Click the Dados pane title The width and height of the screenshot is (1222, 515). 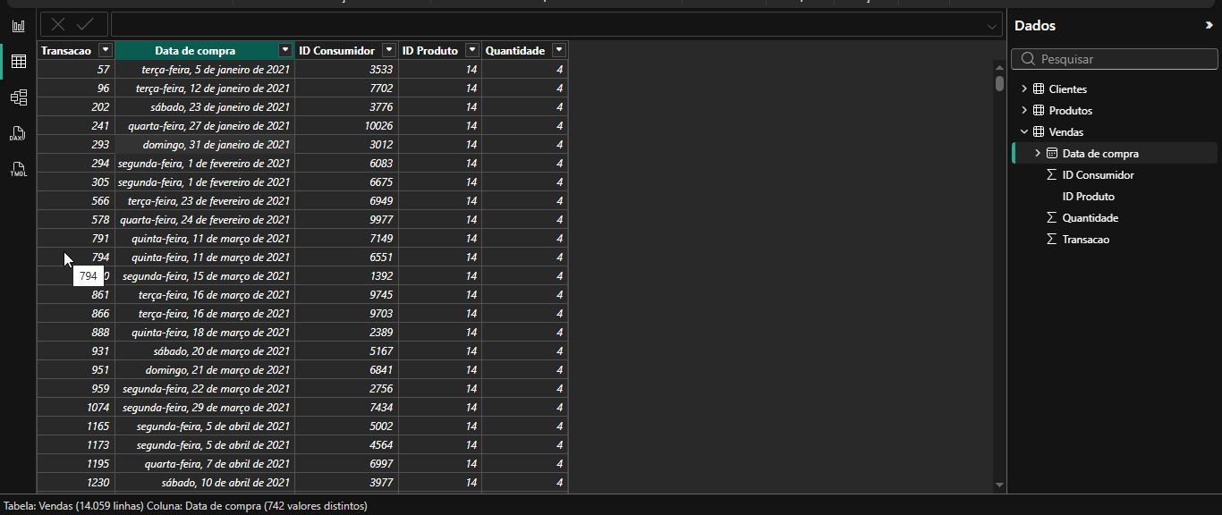coord(1035,26)
